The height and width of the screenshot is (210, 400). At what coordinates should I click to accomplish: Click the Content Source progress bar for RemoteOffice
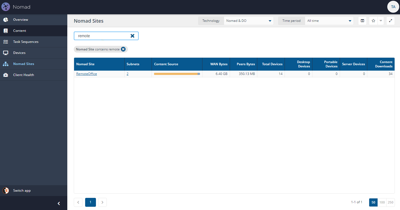tap(177, 74)
